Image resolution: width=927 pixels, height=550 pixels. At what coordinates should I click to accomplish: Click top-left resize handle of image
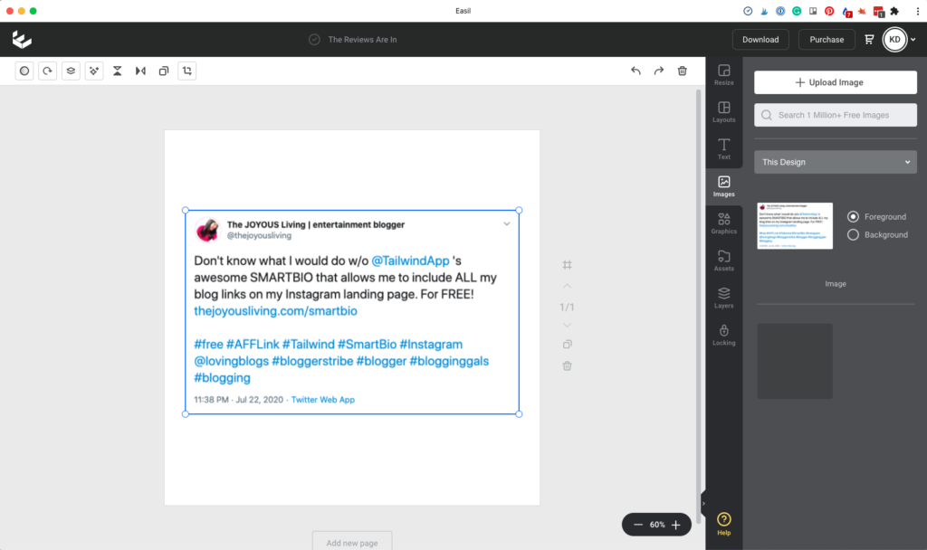(x=186, y=210)
